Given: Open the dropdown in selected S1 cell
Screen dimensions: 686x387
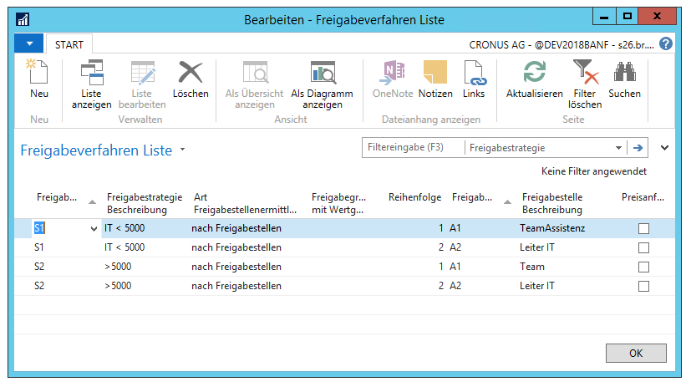Looking at the screenshot, I should (94, 228).
